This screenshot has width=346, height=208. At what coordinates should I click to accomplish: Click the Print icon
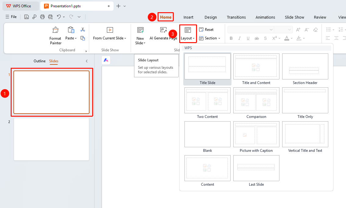(42, 17)
